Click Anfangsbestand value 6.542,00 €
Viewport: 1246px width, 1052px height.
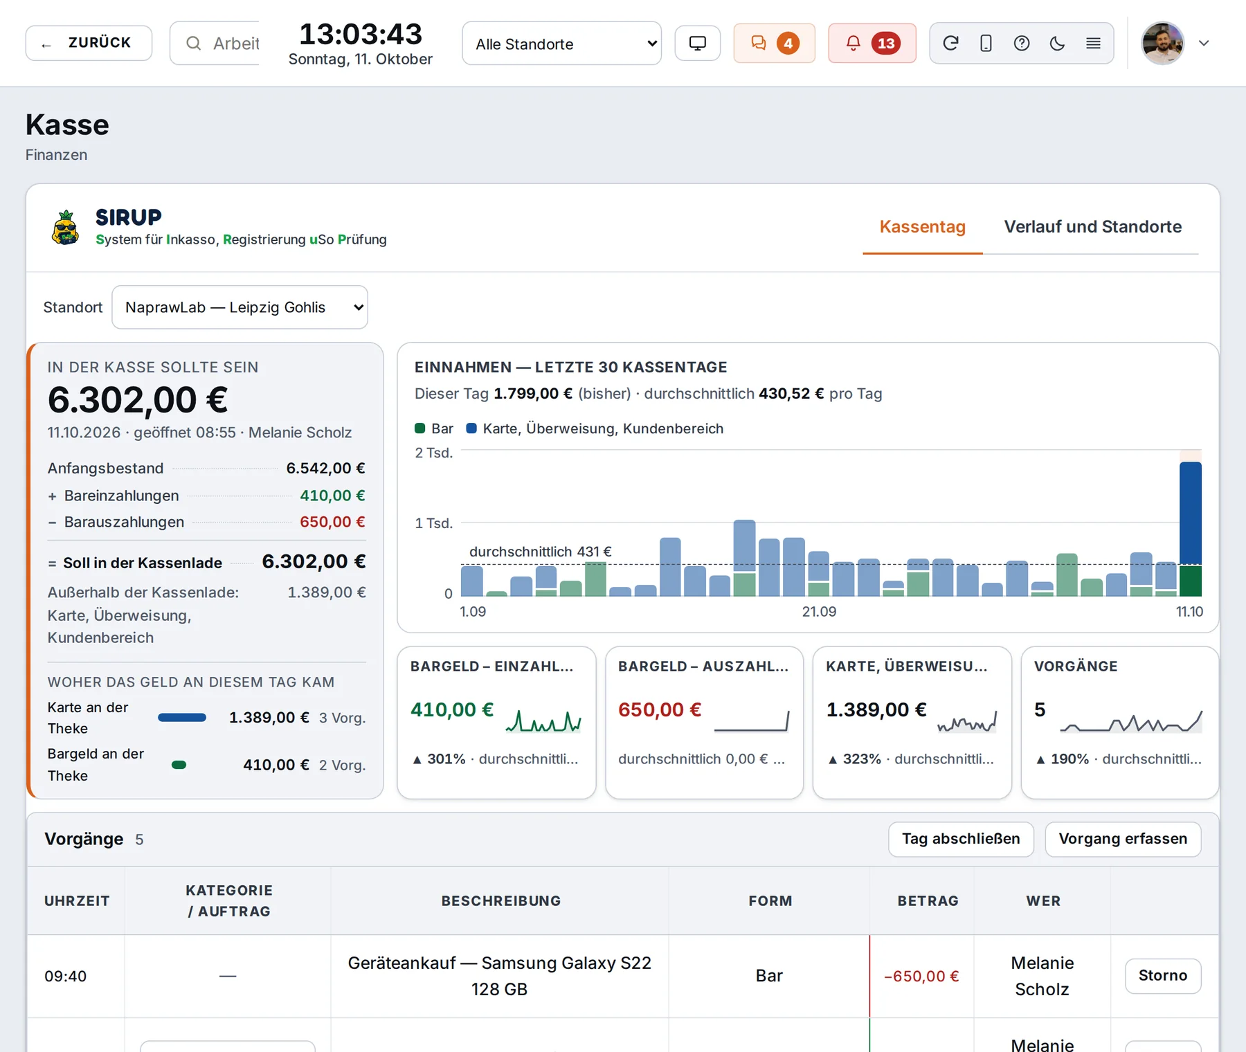point(326,468)
